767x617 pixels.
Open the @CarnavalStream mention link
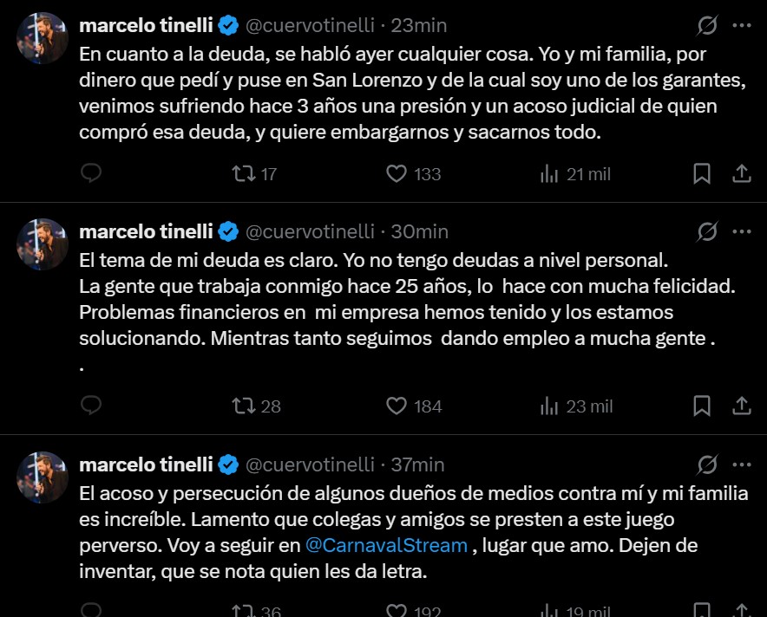387,546
